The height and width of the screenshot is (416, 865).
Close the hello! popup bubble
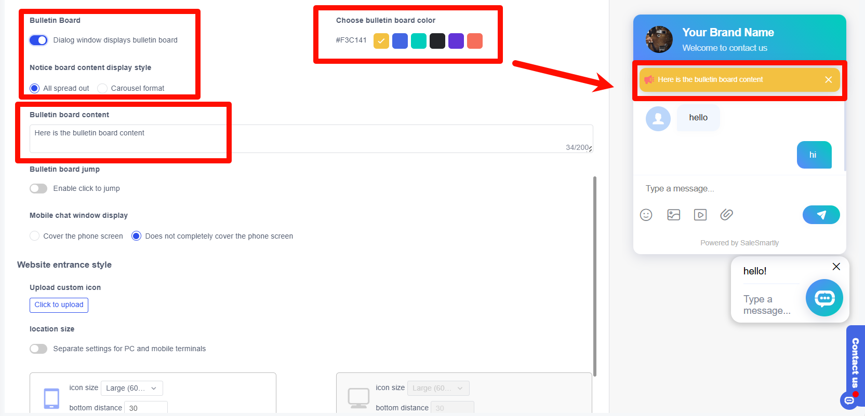click(x=836, y=267)
